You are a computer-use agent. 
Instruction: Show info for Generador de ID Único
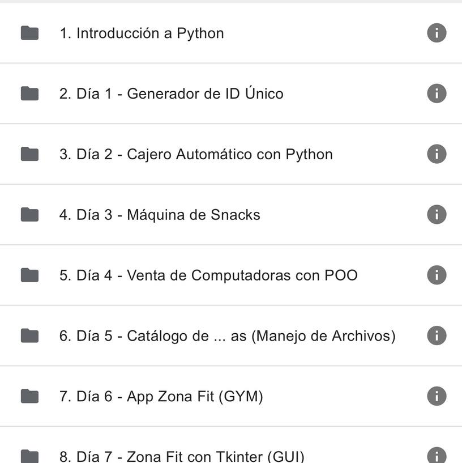point(437,94)
